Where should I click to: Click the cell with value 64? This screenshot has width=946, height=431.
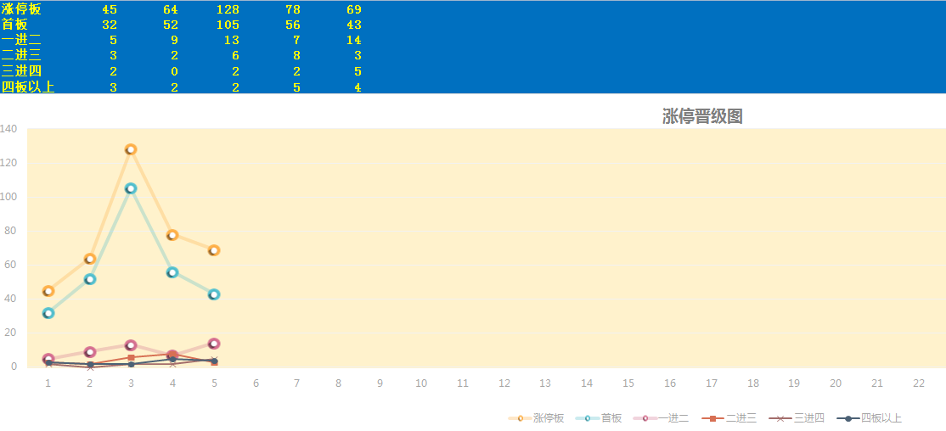171,9
